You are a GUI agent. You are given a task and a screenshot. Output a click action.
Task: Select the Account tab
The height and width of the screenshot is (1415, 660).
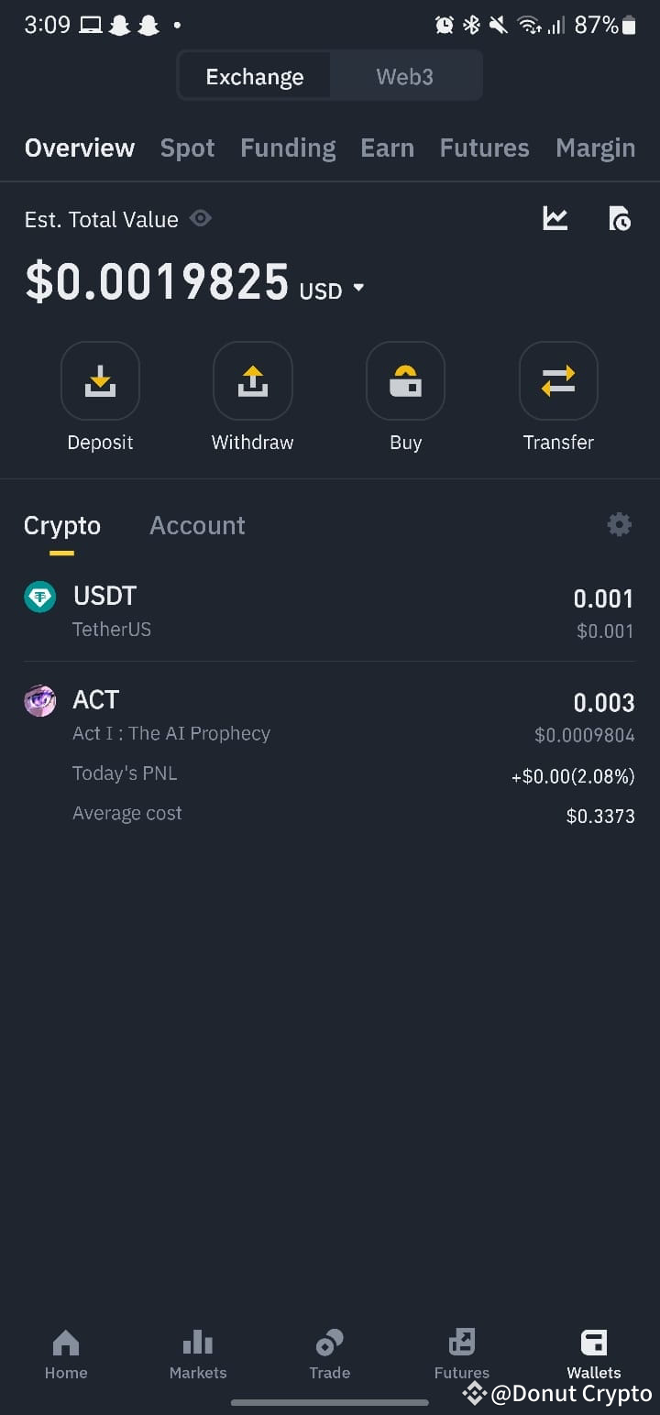(x=197, y=525)
